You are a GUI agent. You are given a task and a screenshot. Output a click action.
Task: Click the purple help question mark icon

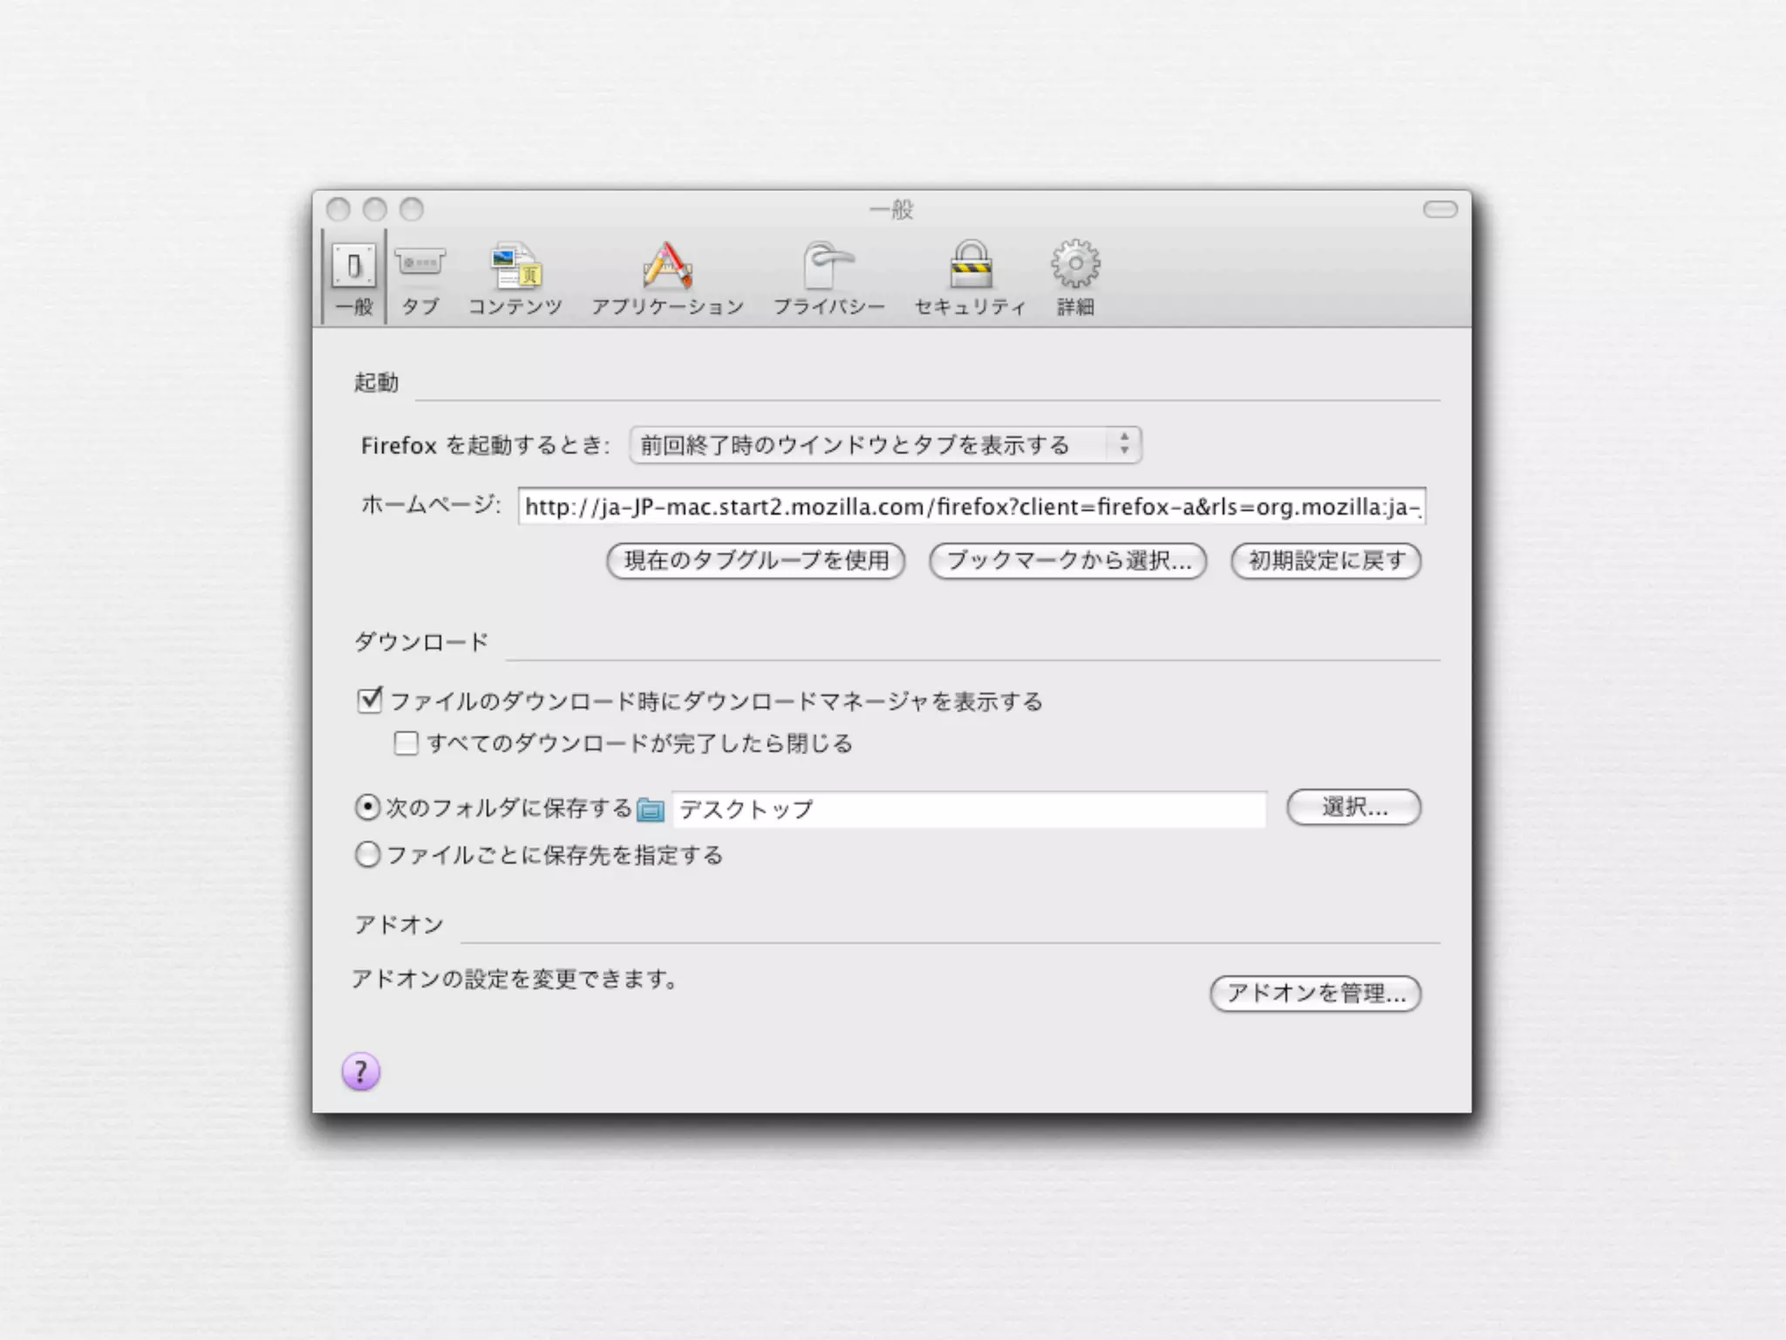point(360,1072)
